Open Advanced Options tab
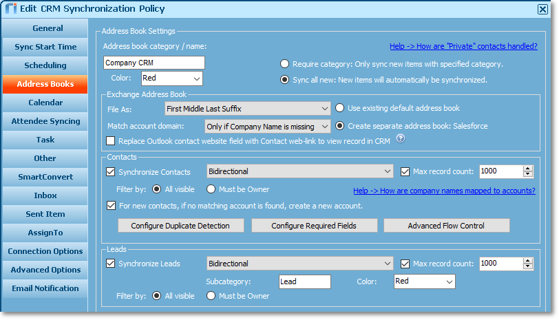 click(x=45, y=270)
